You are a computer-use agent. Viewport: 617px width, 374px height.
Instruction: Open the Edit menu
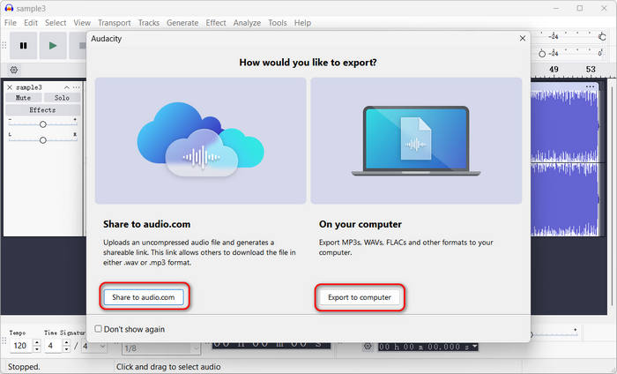[31, 23]
